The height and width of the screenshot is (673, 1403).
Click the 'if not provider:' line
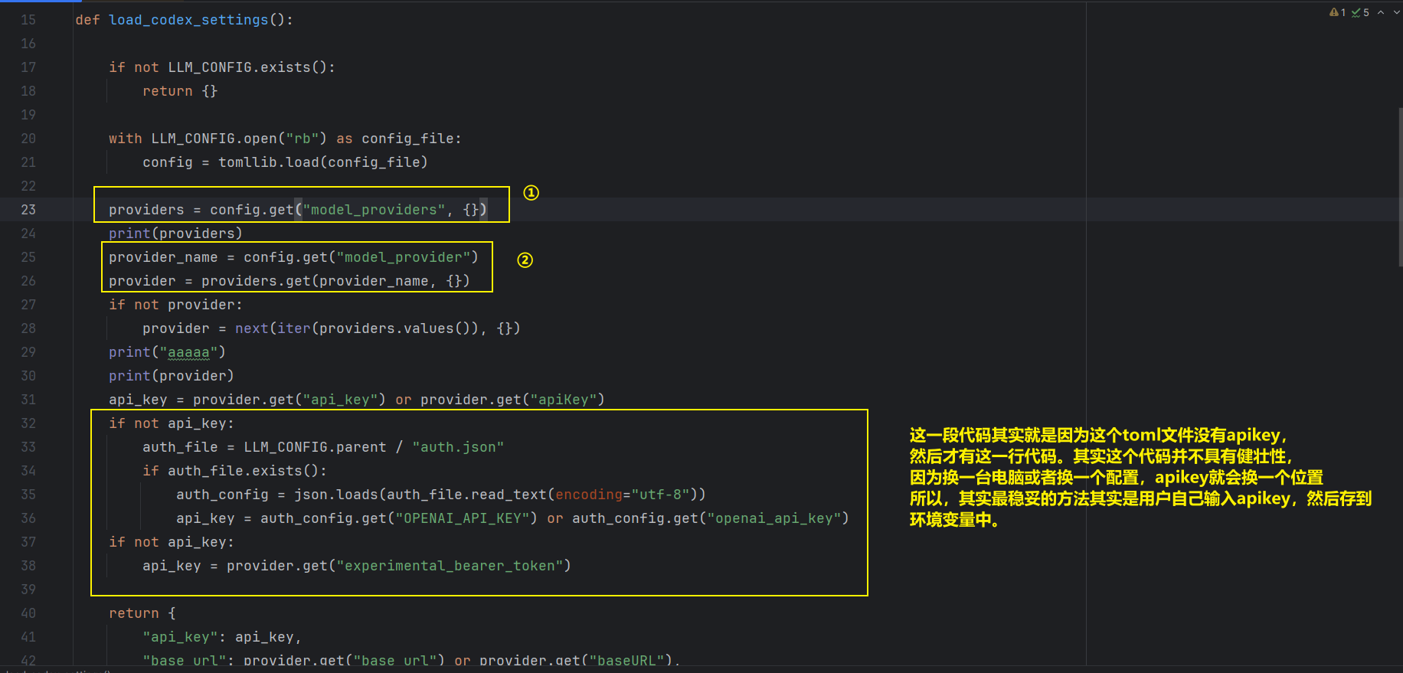point(175,305)
